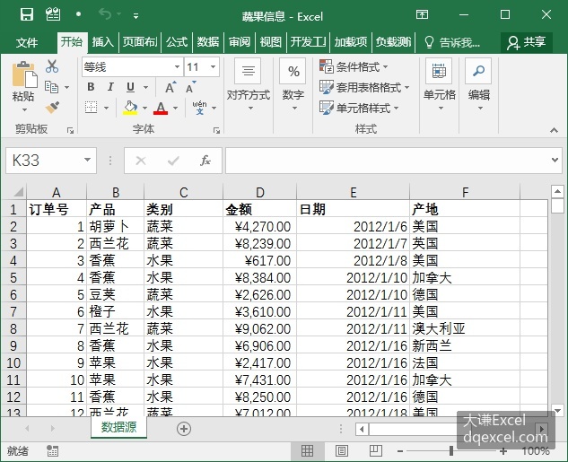Click the Undo arrow icon
Screen dimensions: 568x462
(105, 14)
